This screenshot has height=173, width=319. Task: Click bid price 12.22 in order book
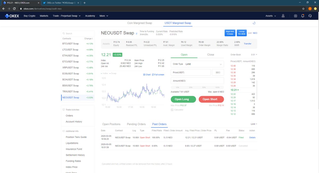(233, 94)
